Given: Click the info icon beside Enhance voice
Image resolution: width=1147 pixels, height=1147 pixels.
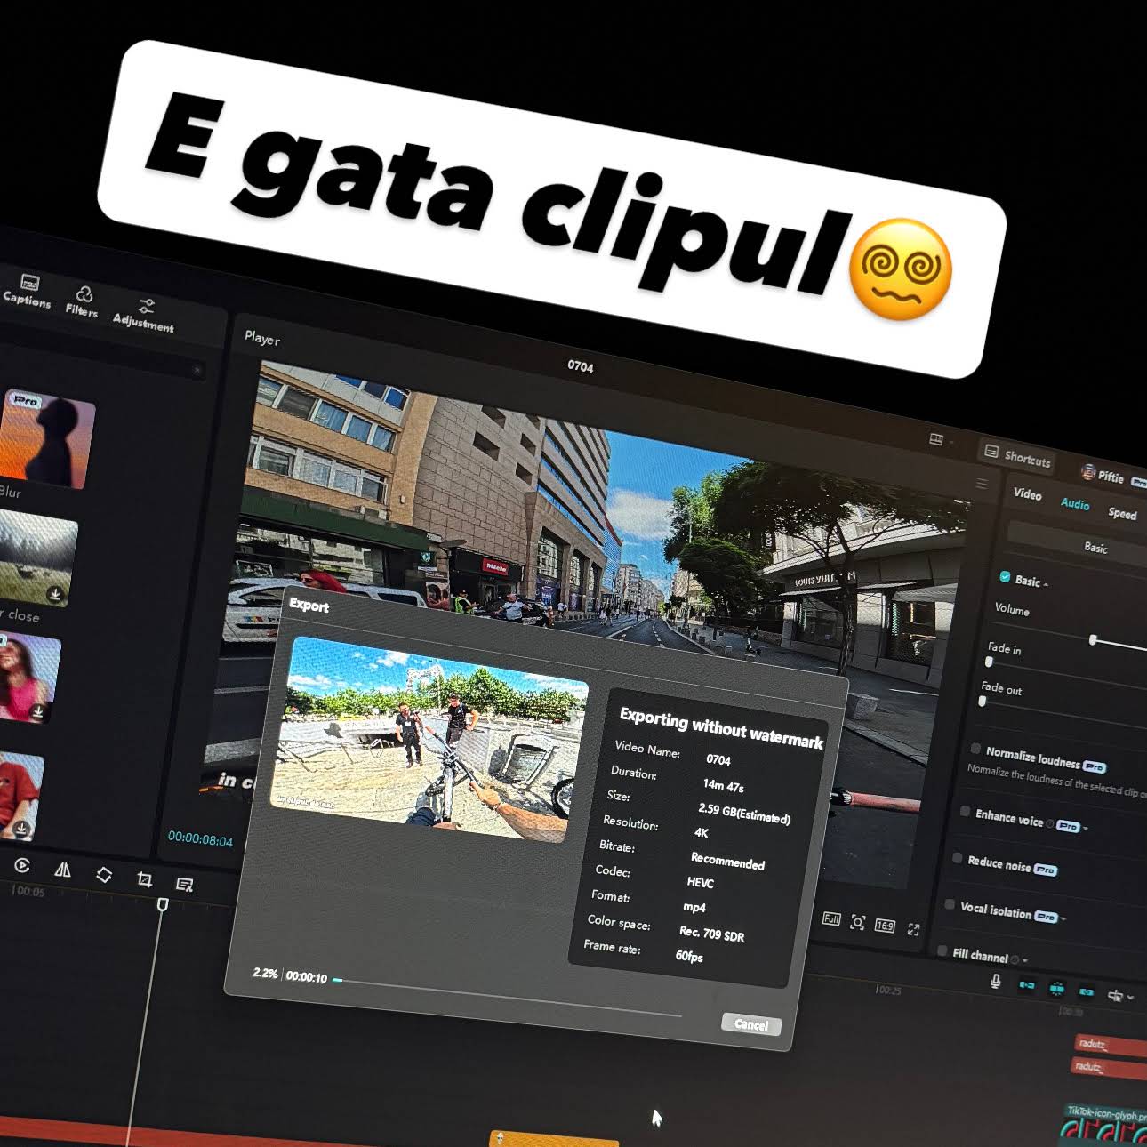Looking at the screenshot, I should [x=1050, y=824].
